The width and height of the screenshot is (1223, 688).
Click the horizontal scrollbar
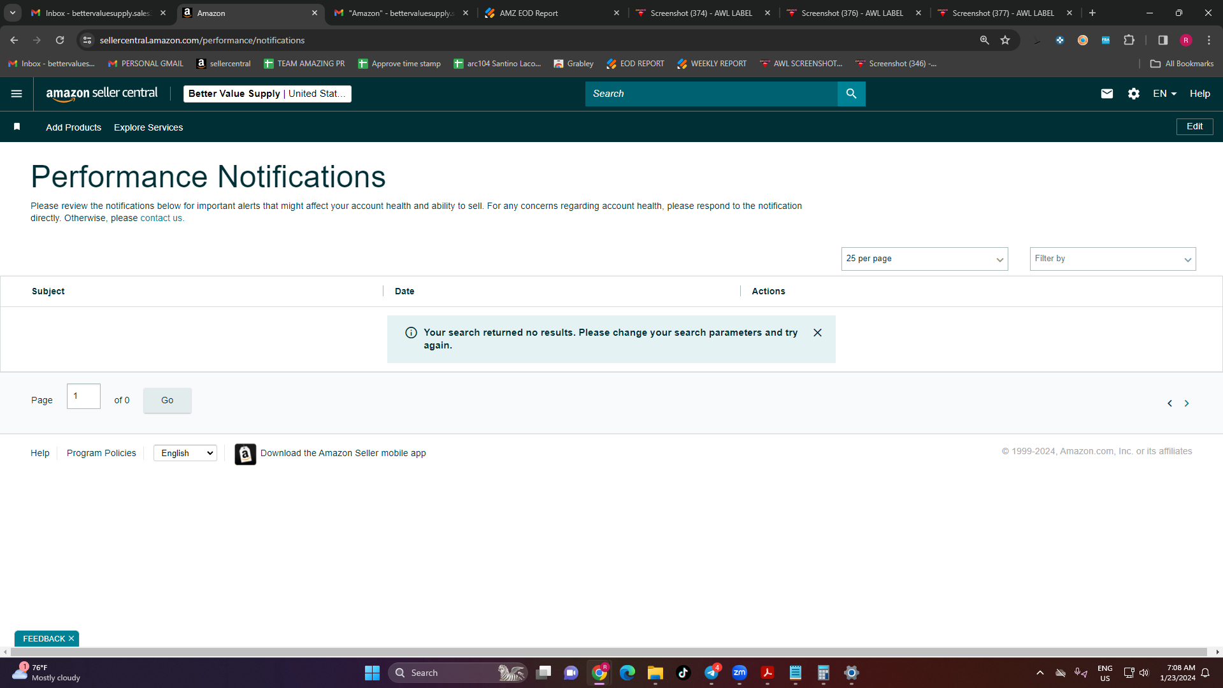608,652
